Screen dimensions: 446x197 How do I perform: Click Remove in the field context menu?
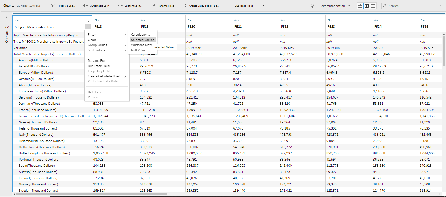pyautogui.click(x=93, y=97)
